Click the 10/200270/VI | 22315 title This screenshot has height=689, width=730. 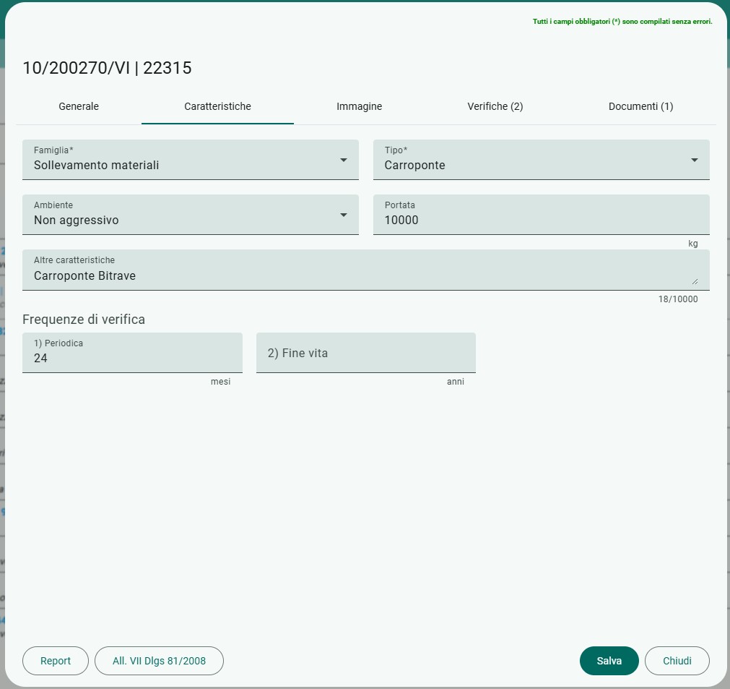(107, 68)
